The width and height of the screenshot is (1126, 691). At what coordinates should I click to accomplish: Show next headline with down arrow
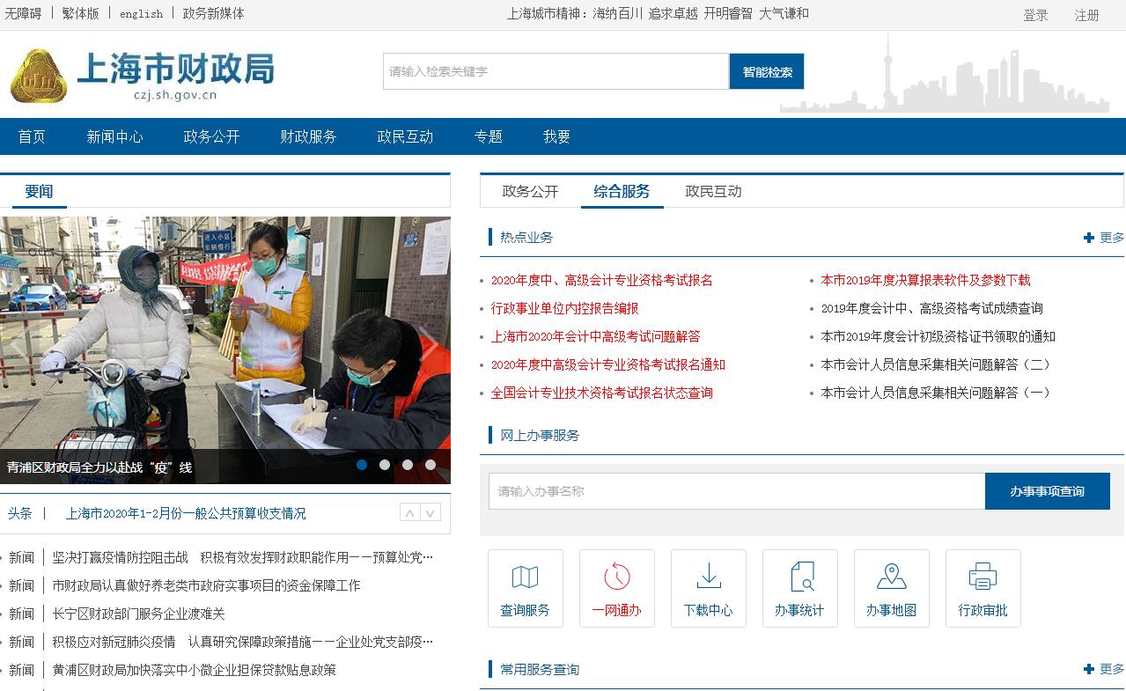(430, 513)
